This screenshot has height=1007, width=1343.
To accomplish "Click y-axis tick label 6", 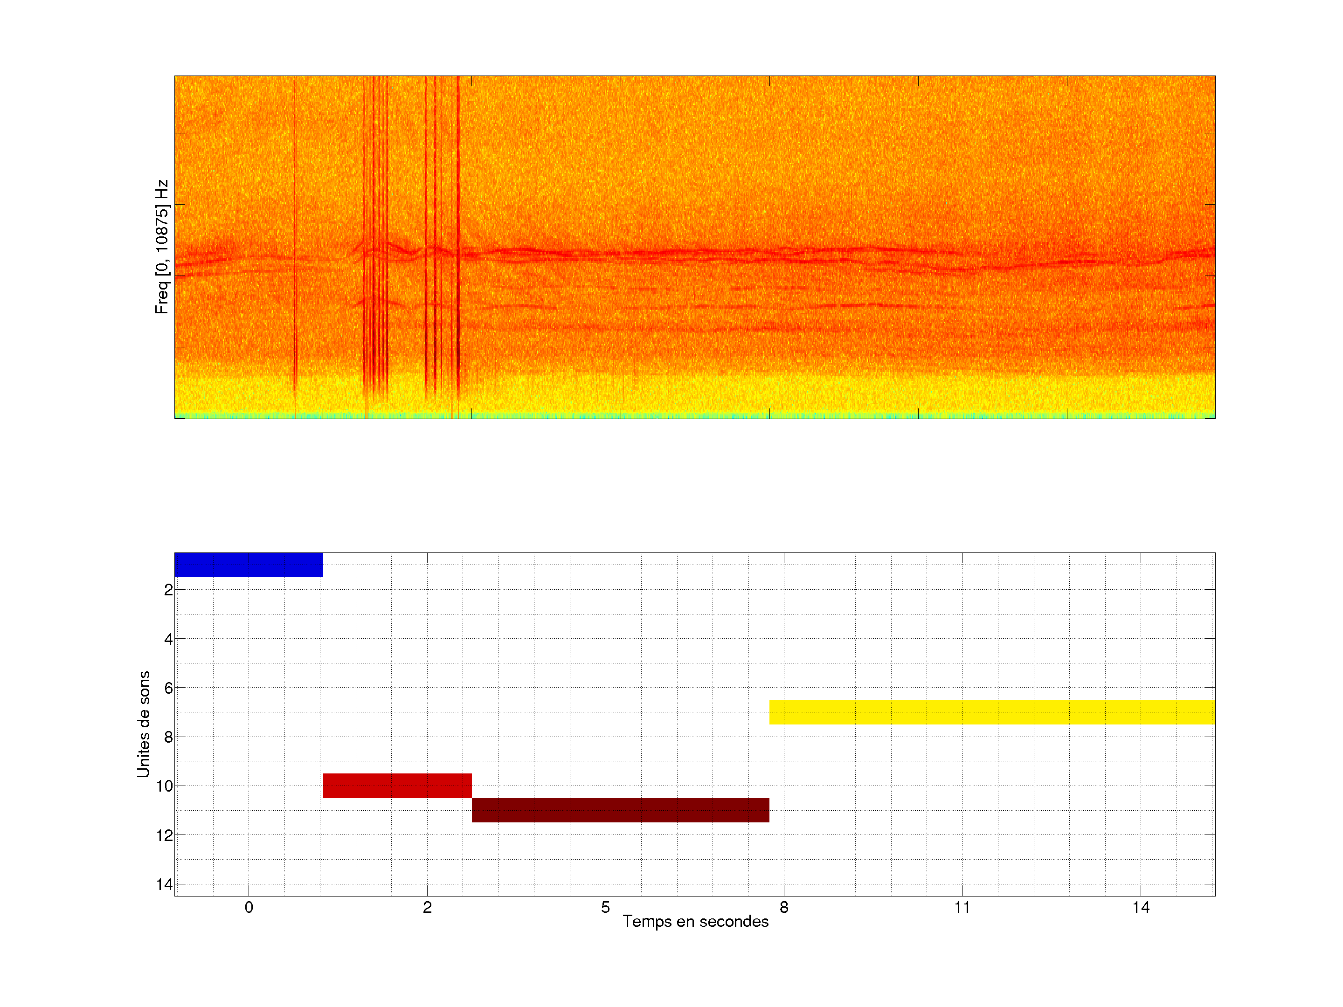I will point(168,688).
